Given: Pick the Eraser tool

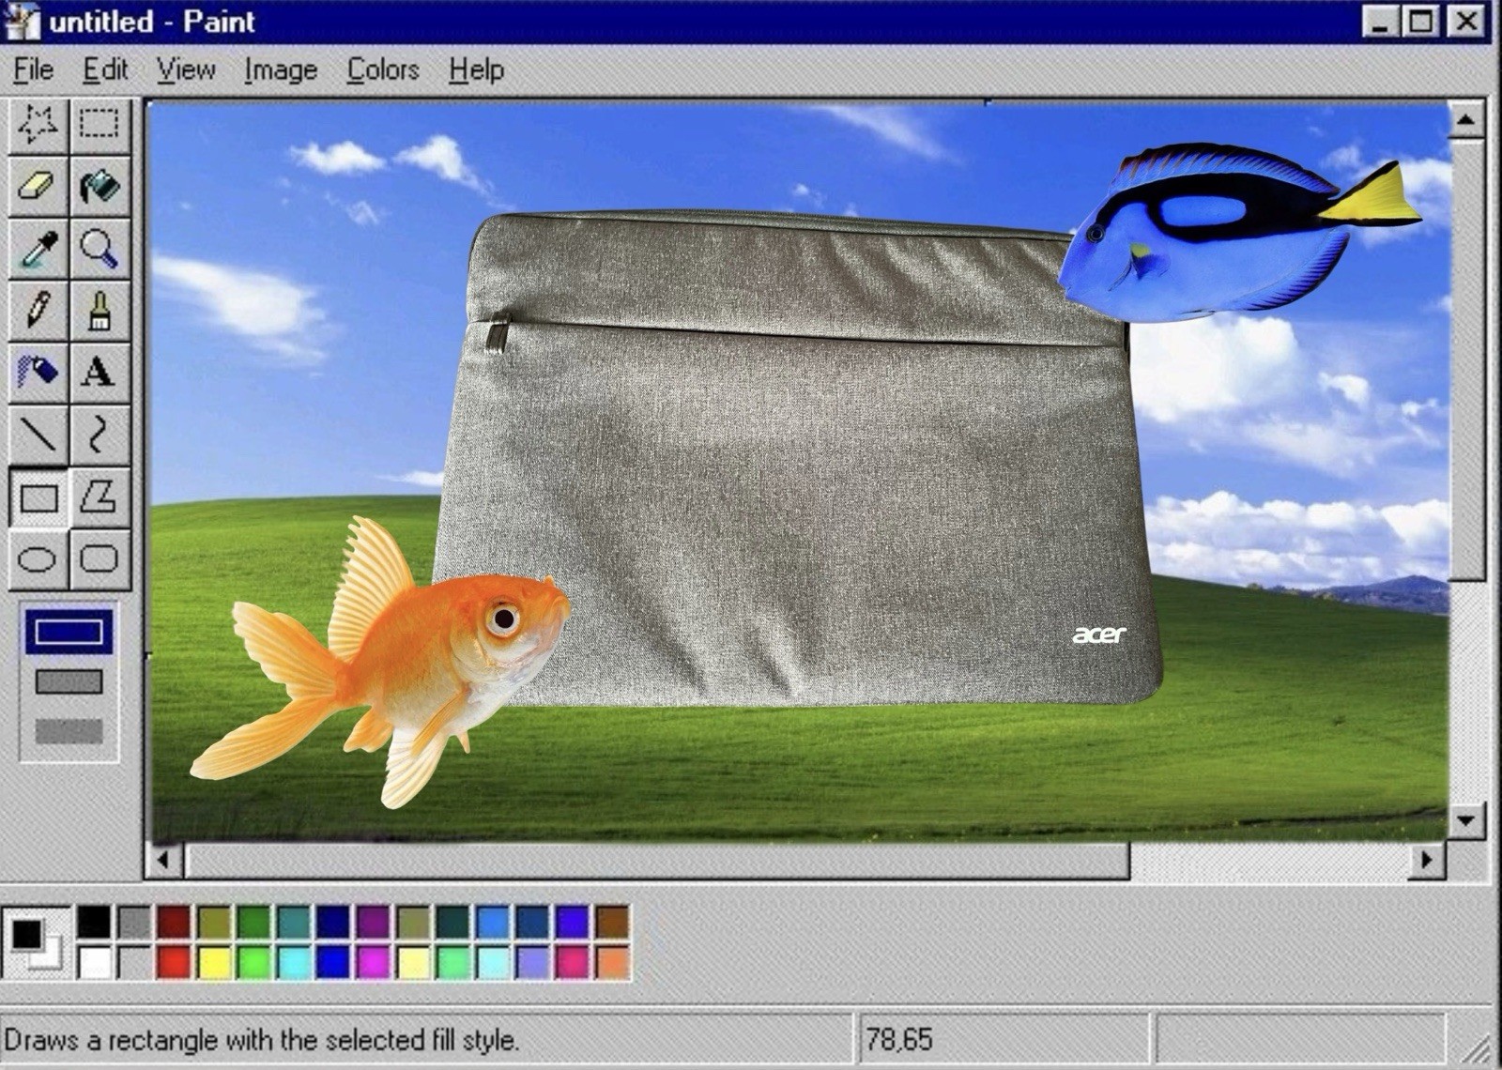Looking at the screenshot, I should [38, 186].
